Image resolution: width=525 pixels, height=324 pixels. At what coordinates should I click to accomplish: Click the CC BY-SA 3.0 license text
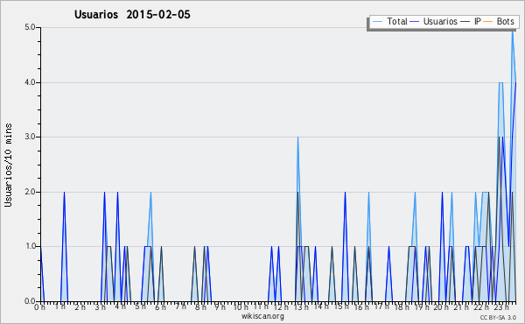click(498, 317)
